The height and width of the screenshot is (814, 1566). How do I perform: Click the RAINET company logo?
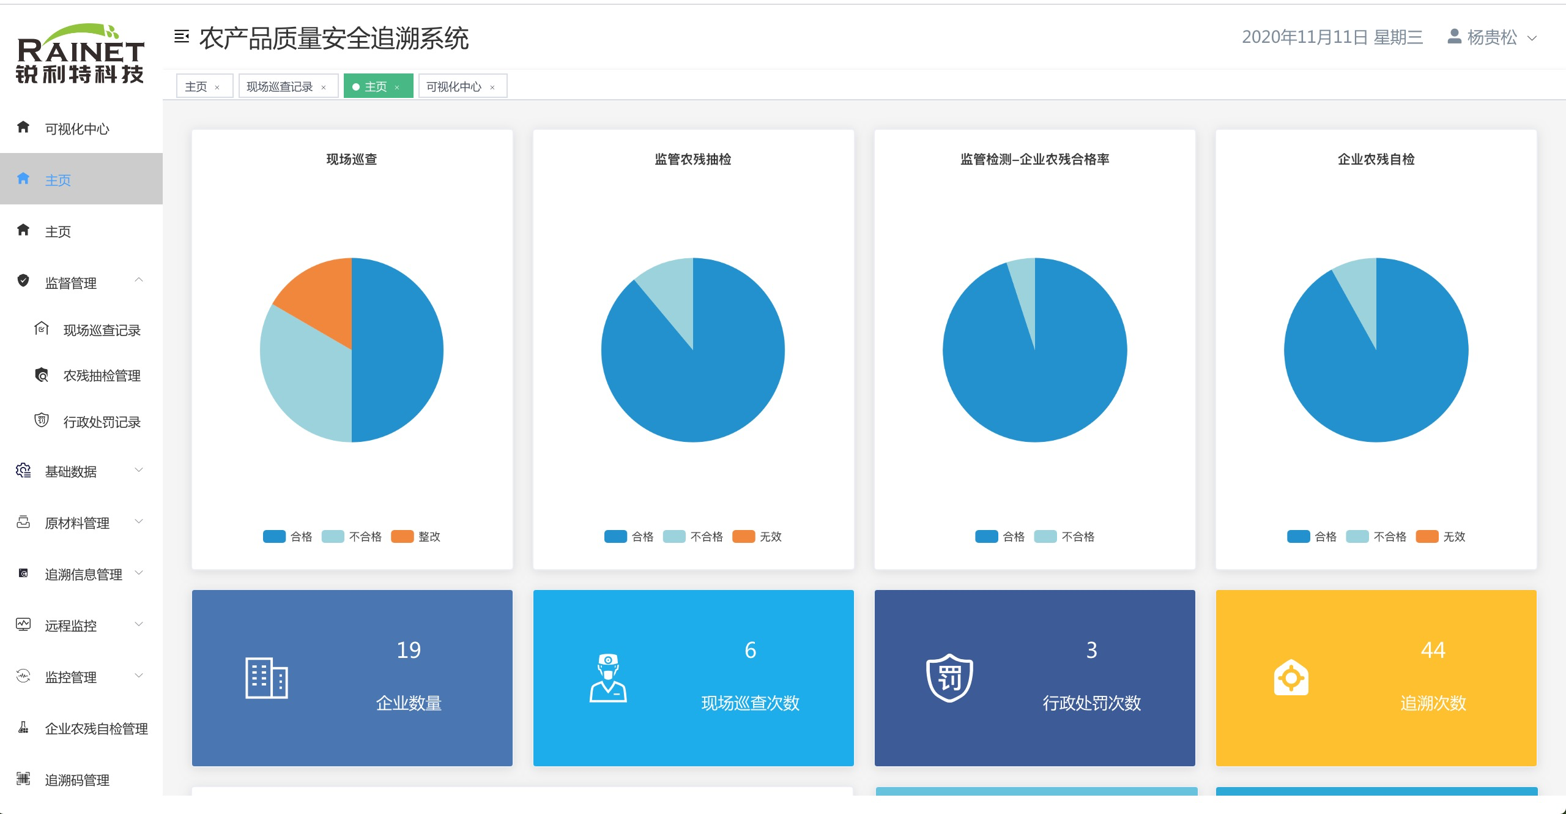pyautogui.click(x=80, y=53)
